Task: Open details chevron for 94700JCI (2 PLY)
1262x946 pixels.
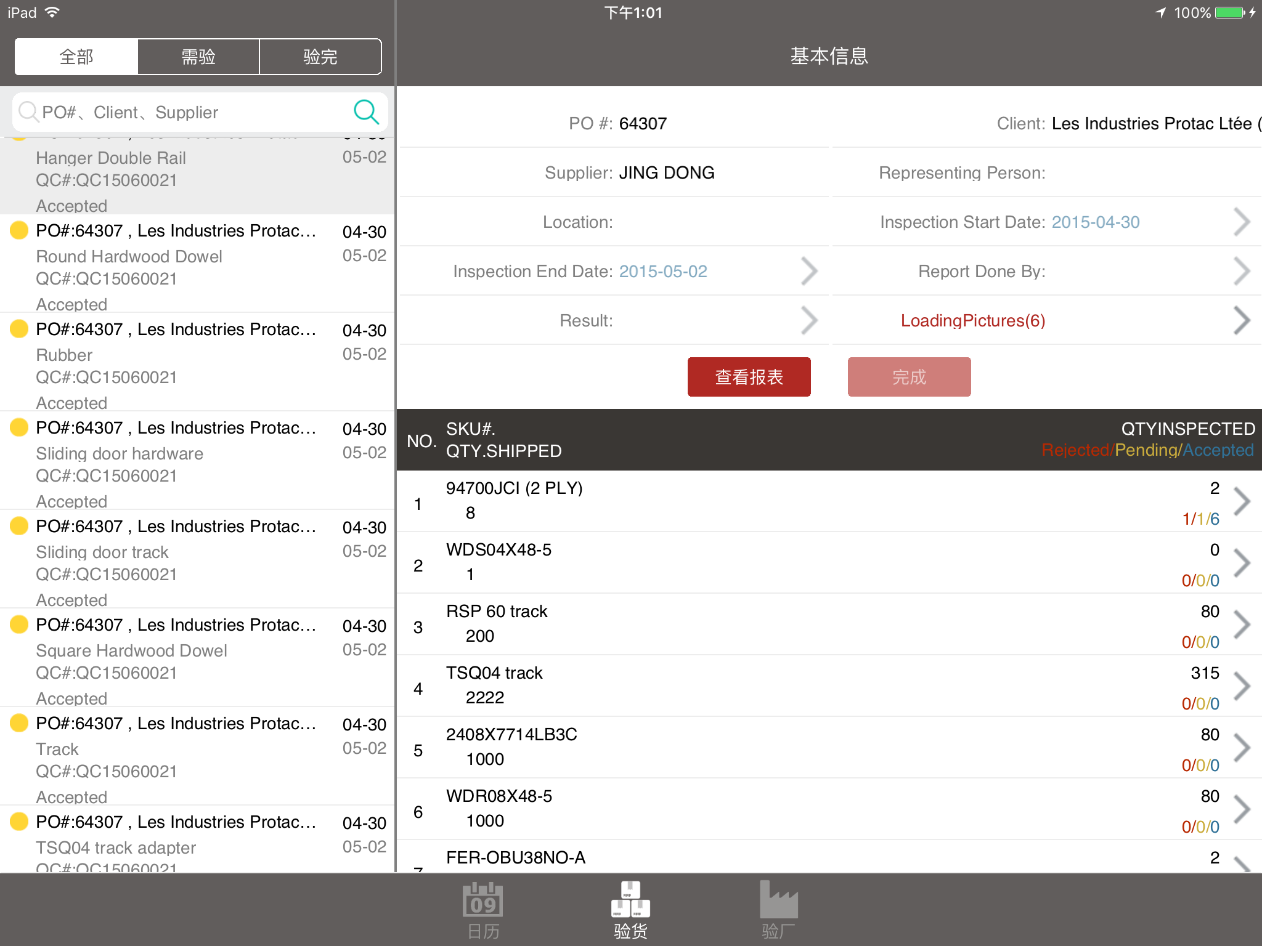Action: click(x=1242, y=501)
